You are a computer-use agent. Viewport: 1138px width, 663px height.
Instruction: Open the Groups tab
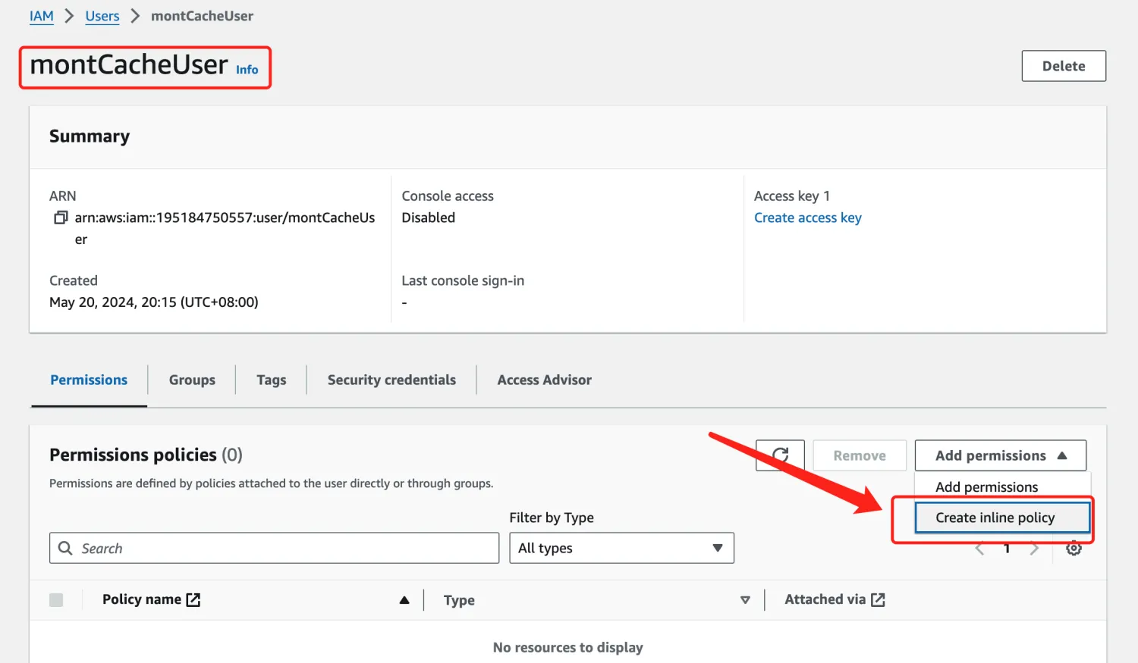point(192,380)
